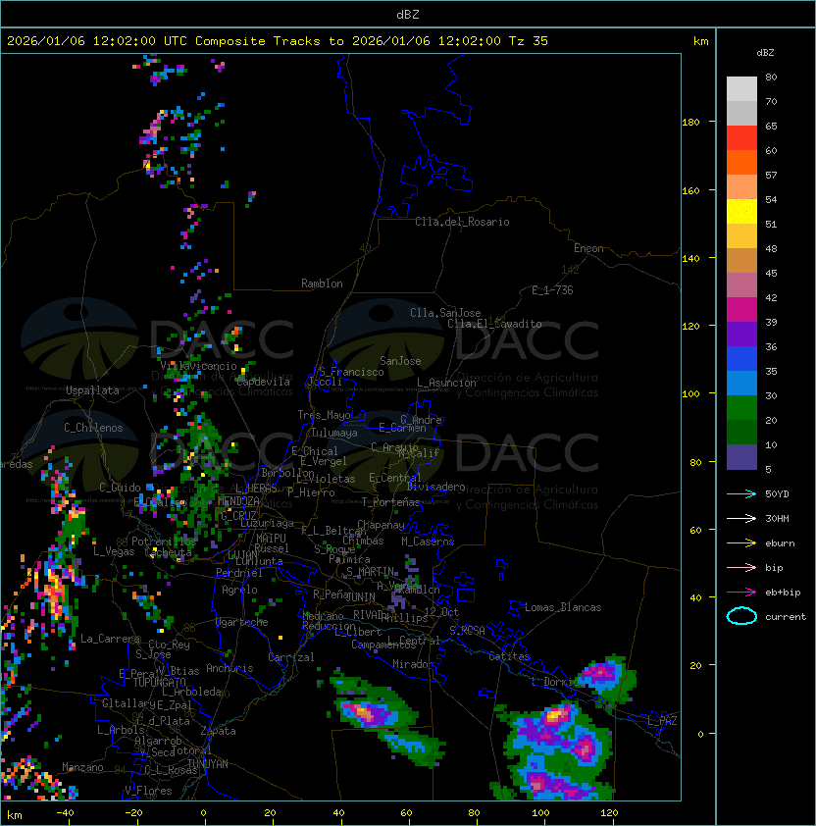This screenshot has height=826, width=816.
Task: Click the Clla.SanJose label
Action: (445, 313)
